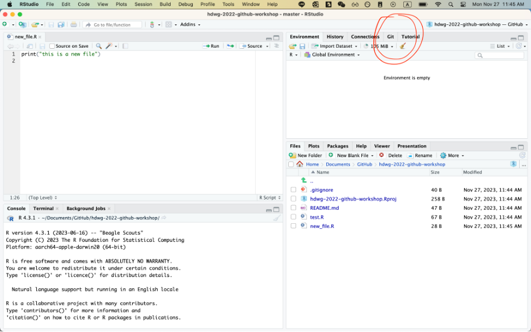The image size is (531, 332).
Task: Open the R Script file type dropdown
Action: pyautogui.click(x=270, y=197)
